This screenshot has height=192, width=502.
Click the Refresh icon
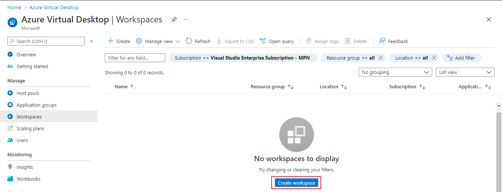[x=189, y=41]
